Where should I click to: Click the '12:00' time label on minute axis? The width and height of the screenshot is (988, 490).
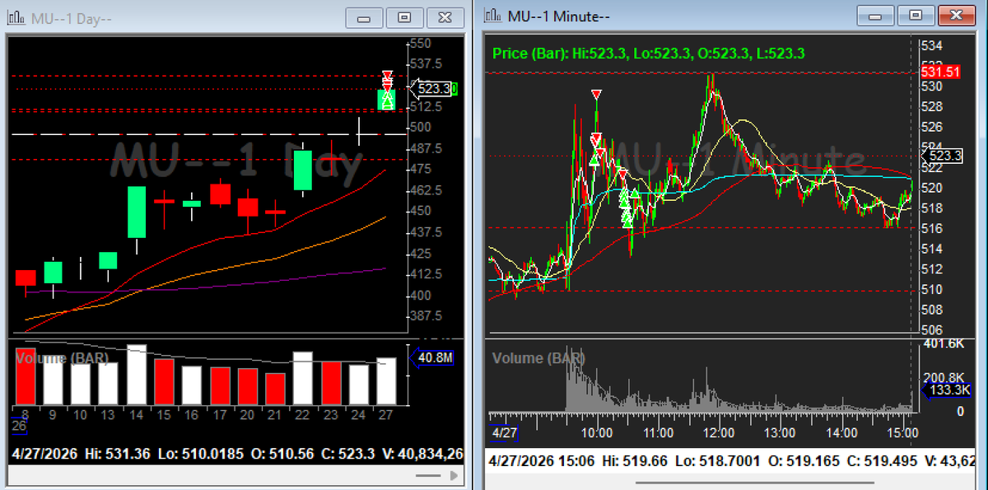pos(719,432)
